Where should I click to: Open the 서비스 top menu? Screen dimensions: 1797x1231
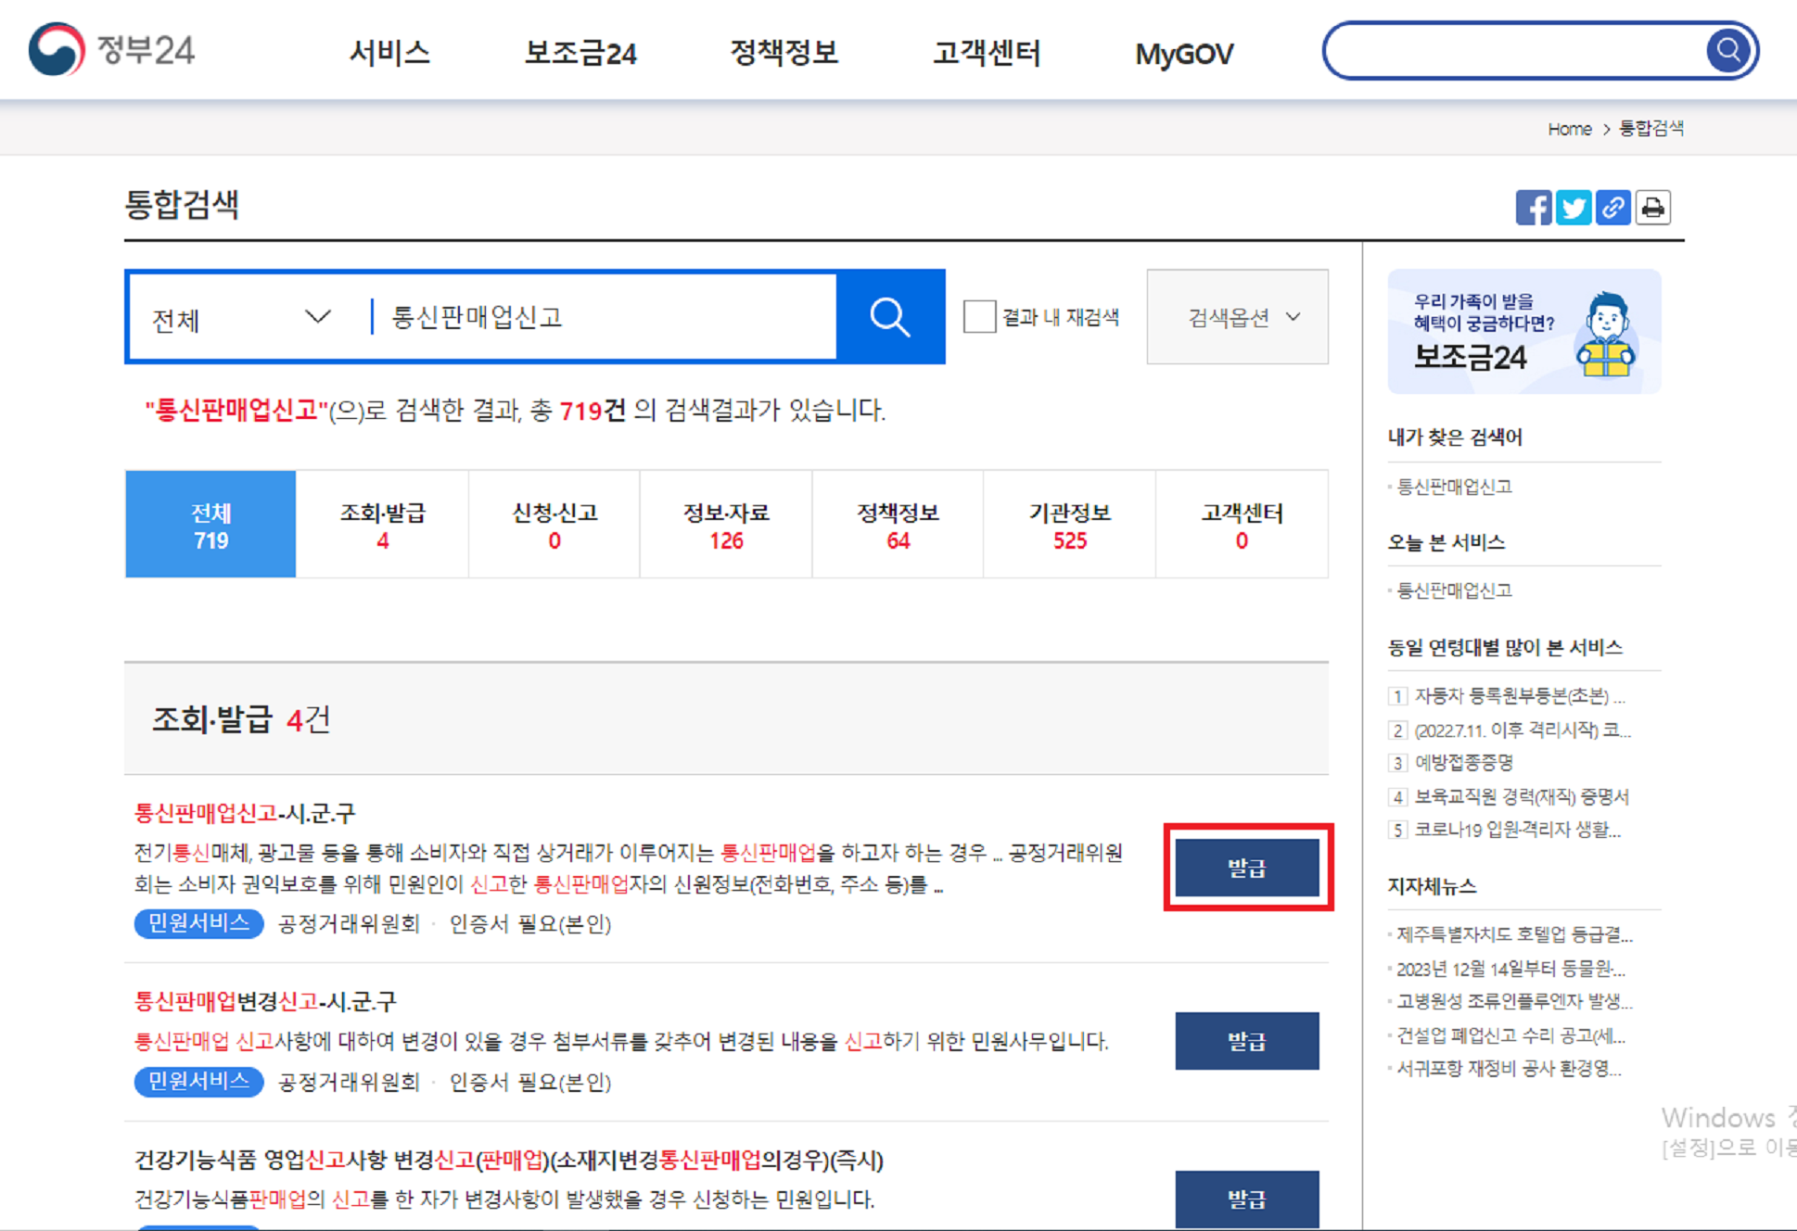(x=389, y=53)
